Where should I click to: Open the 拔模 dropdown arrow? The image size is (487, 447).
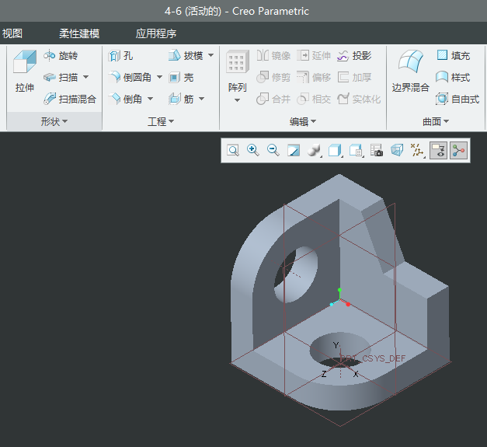click(x=211, y=55)
